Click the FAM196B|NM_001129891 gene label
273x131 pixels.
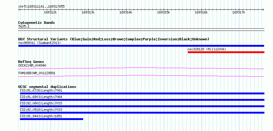[37, 73]
